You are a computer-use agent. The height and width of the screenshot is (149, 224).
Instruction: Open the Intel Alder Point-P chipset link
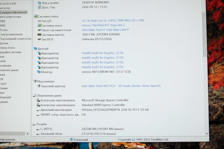[x=105, y=30]
